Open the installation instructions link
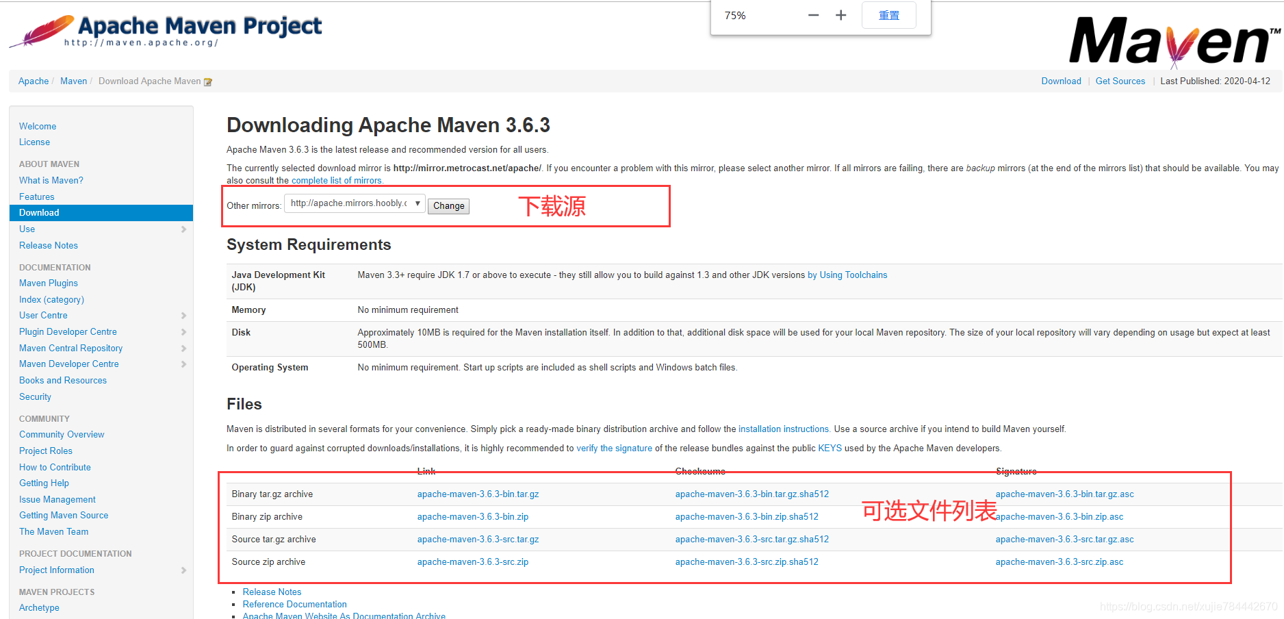 click(784, 429)
